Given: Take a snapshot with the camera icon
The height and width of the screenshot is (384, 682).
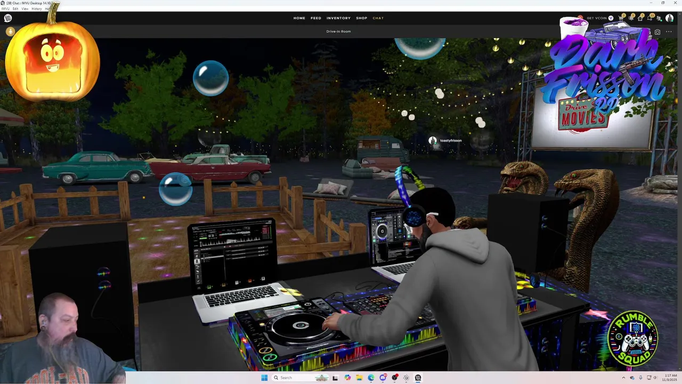Looking at the screenshot, I should click(x=657, y=32).
